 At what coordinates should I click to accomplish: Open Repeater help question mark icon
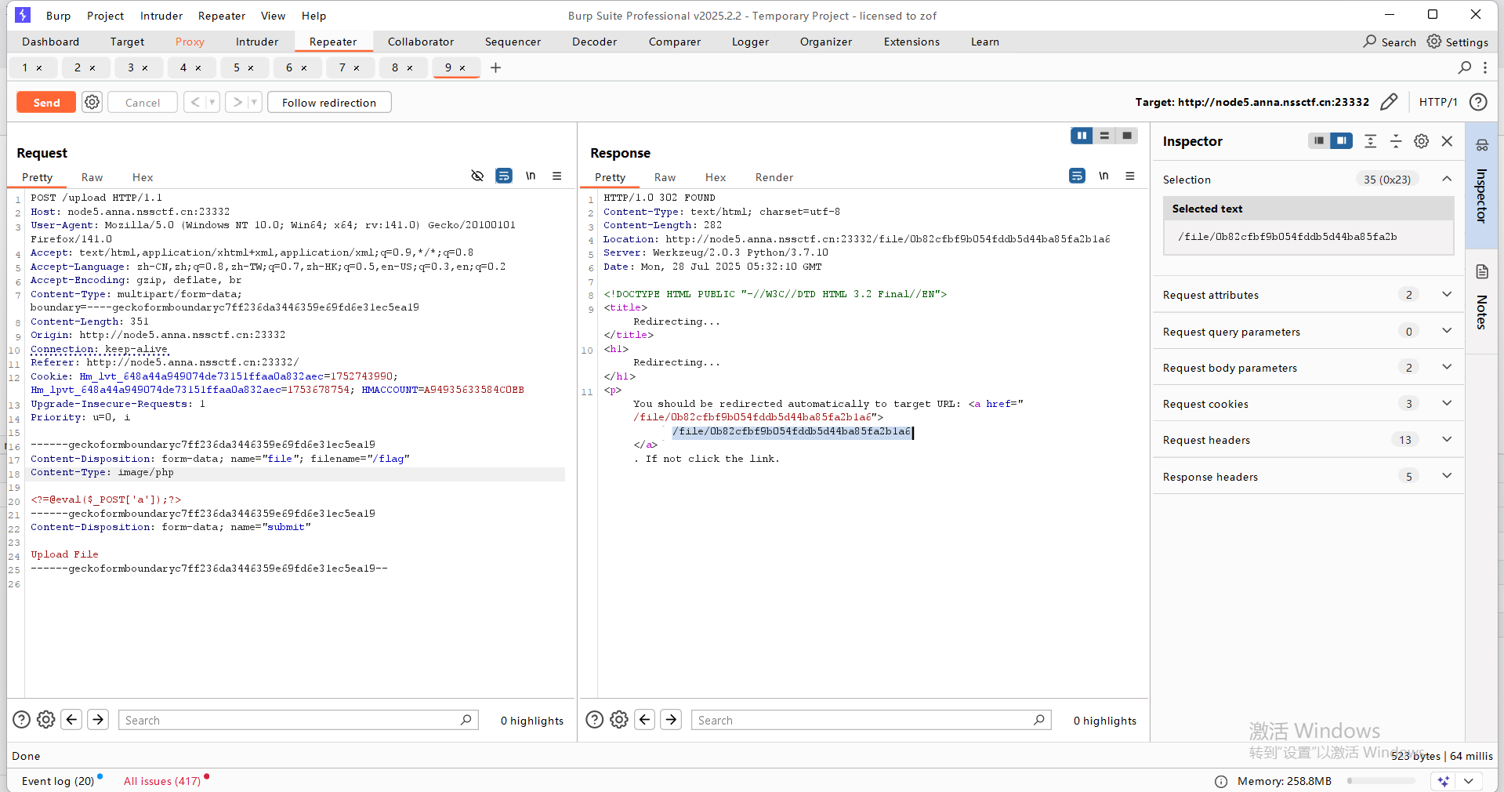(1478, 102)
